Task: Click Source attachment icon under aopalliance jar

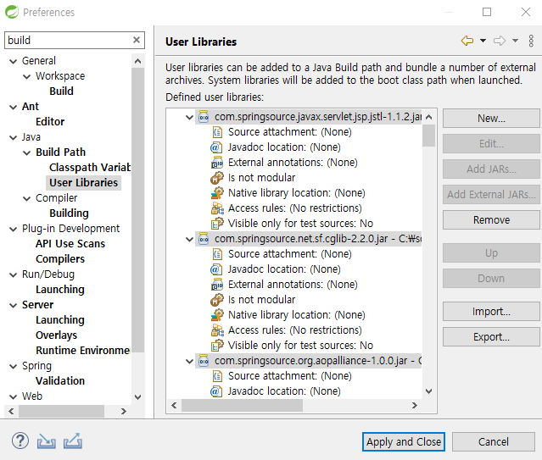Action: pos(217,376)
